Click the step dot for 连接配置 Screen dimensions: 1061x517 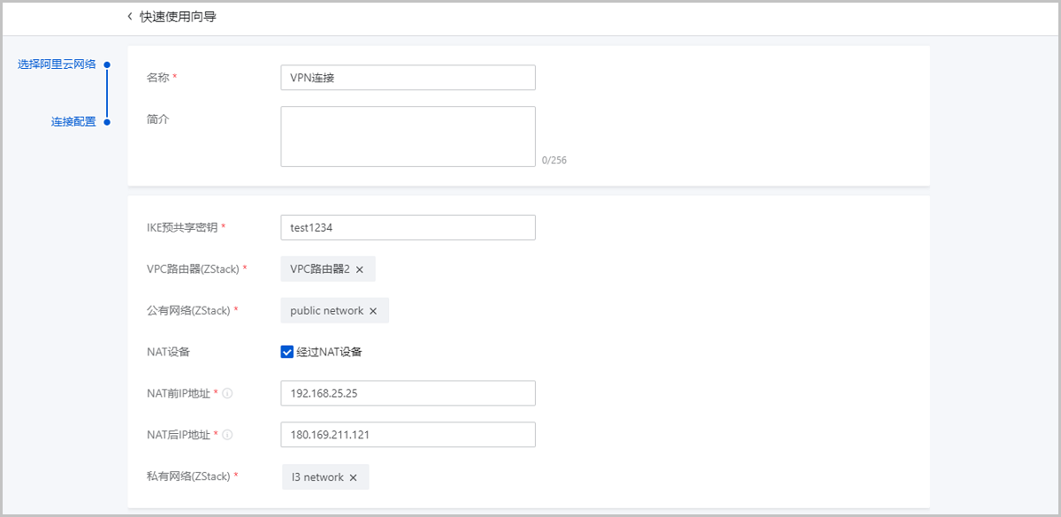coord(107,122)
